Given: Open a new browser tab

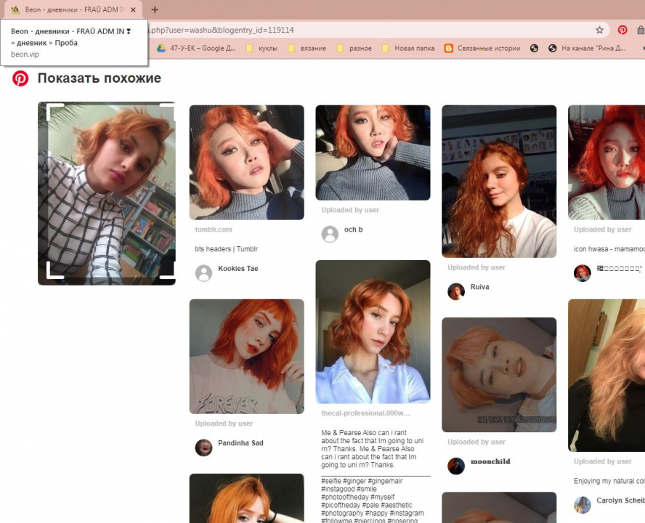Looking at the screenshot, I should [155, 10].
